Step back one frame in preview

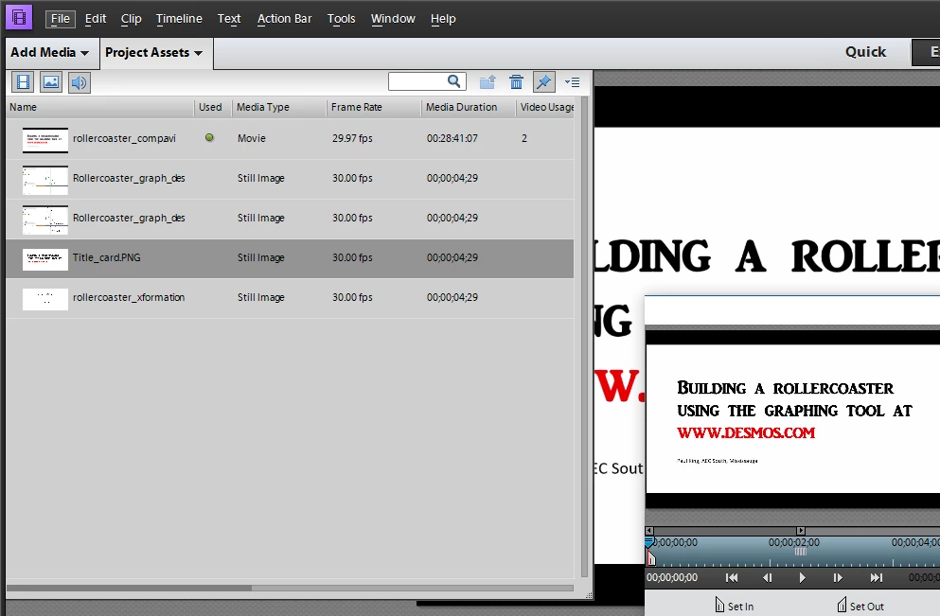pyautogui.click(x=768, y=577)
